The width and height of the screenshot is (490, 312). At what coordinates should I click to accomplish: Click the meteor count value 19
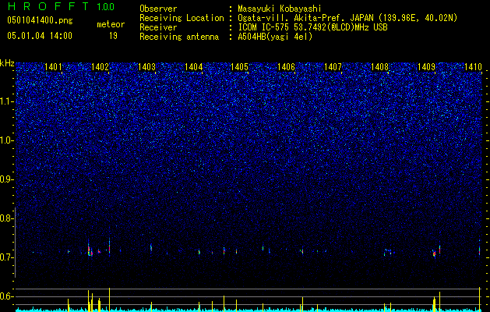[x=113, y=36]
